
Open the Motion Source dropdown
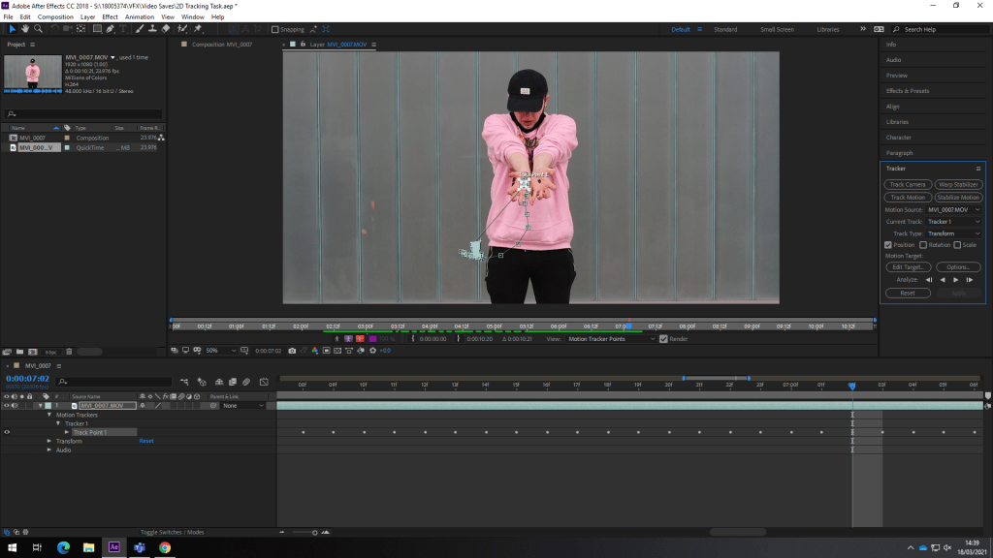click(954, 209)
